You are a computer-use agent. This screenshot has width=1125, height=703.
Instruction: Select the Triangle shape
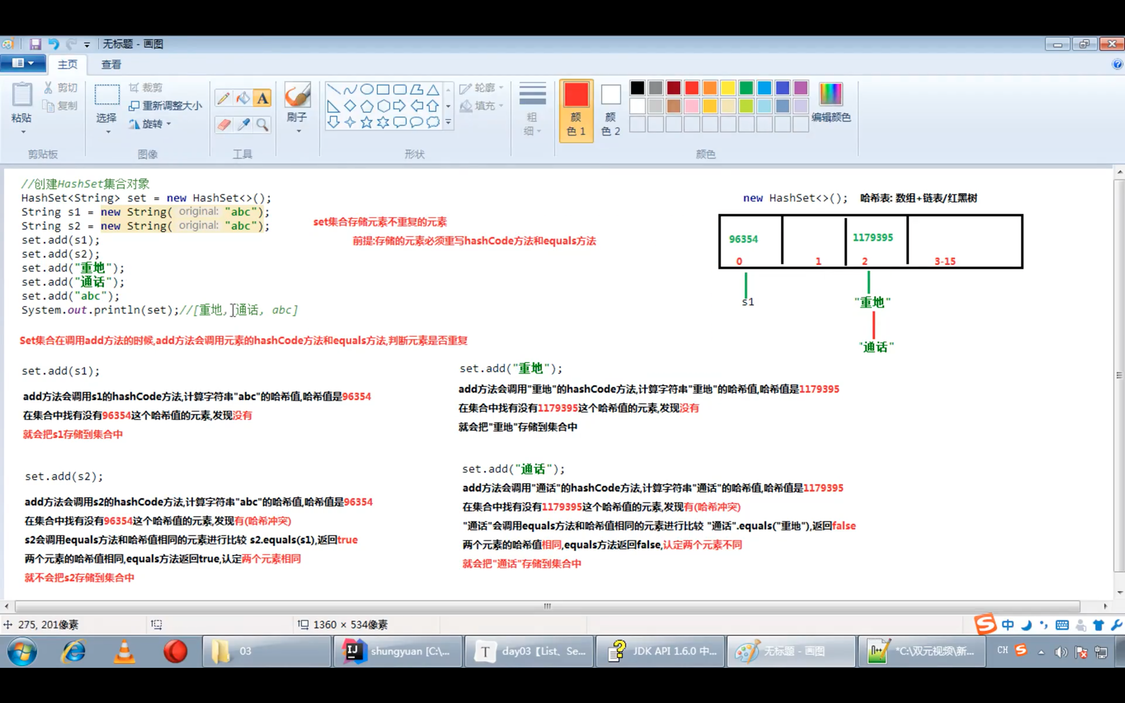click(433, 89)
